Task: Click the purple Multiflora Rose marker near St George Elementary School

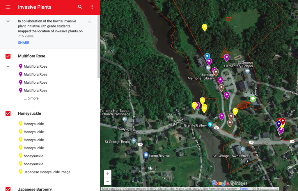Action: coord(227,57)
